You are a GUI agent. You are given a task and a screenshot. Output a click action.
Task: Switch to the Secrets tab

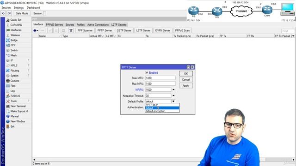pos(70,24)
